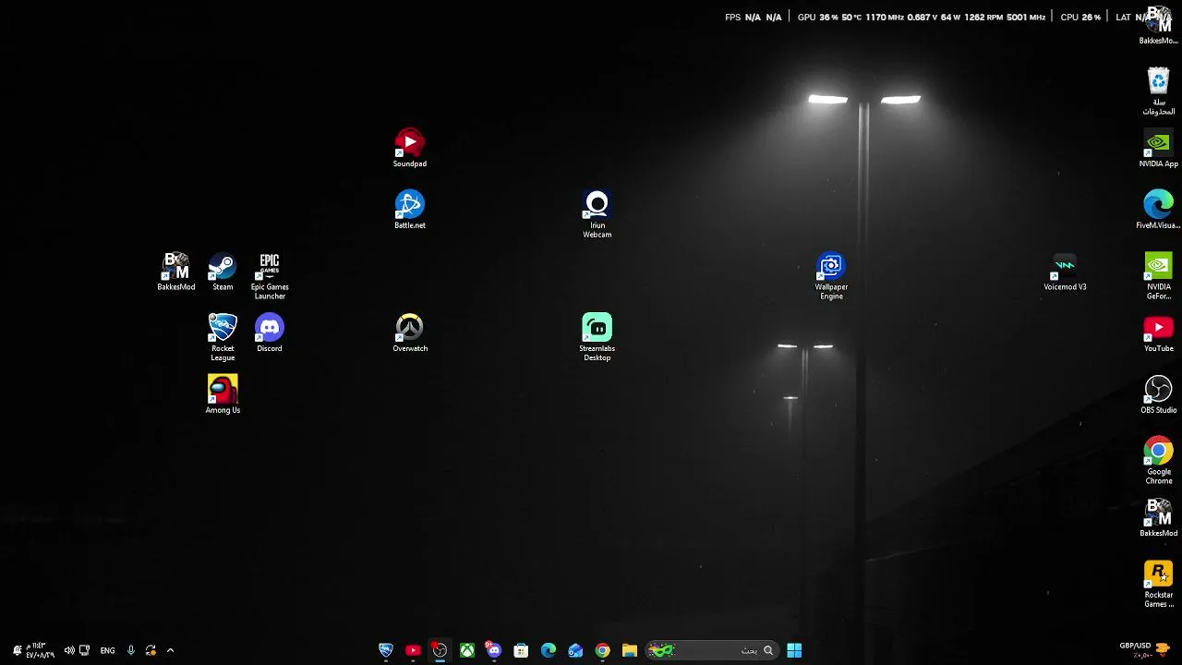The image size is (1182, 665).
Task: Select BakkesMod shortcut beside Steam
Action: pos(175,272)
